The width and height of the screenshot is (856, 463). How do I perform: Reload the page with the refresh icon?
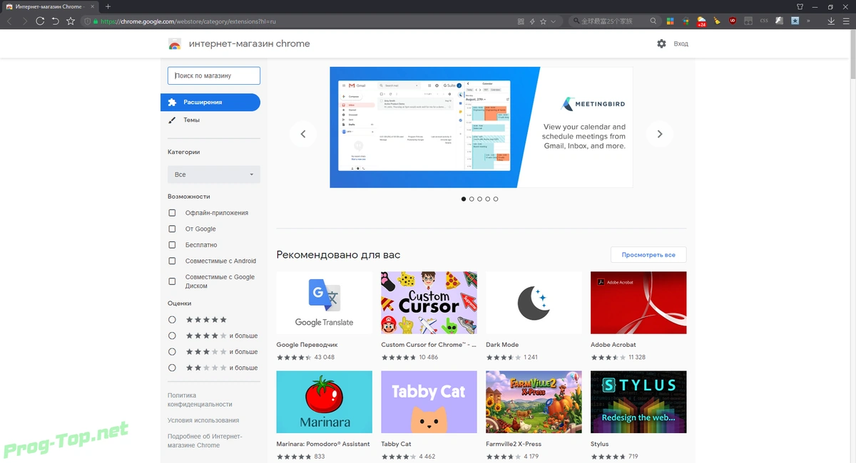pyautogui.click(x=40, y=21)
